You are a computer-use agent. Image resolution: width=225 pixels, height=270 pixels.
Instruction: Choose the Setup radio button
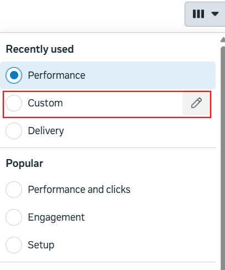pyautogui.click(x=14, y=245)
